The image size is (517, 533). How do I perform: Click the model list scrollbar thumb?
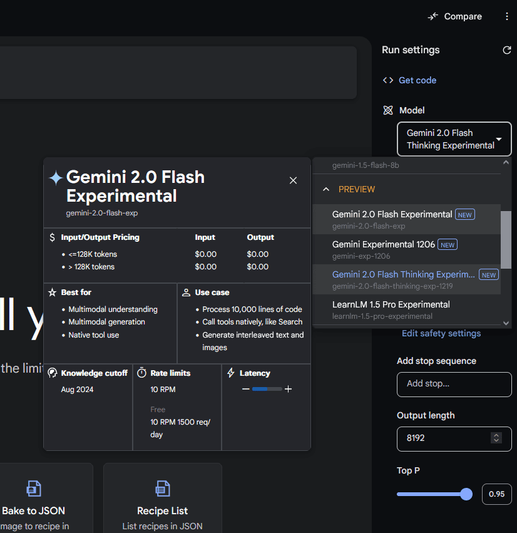[506, 240]
